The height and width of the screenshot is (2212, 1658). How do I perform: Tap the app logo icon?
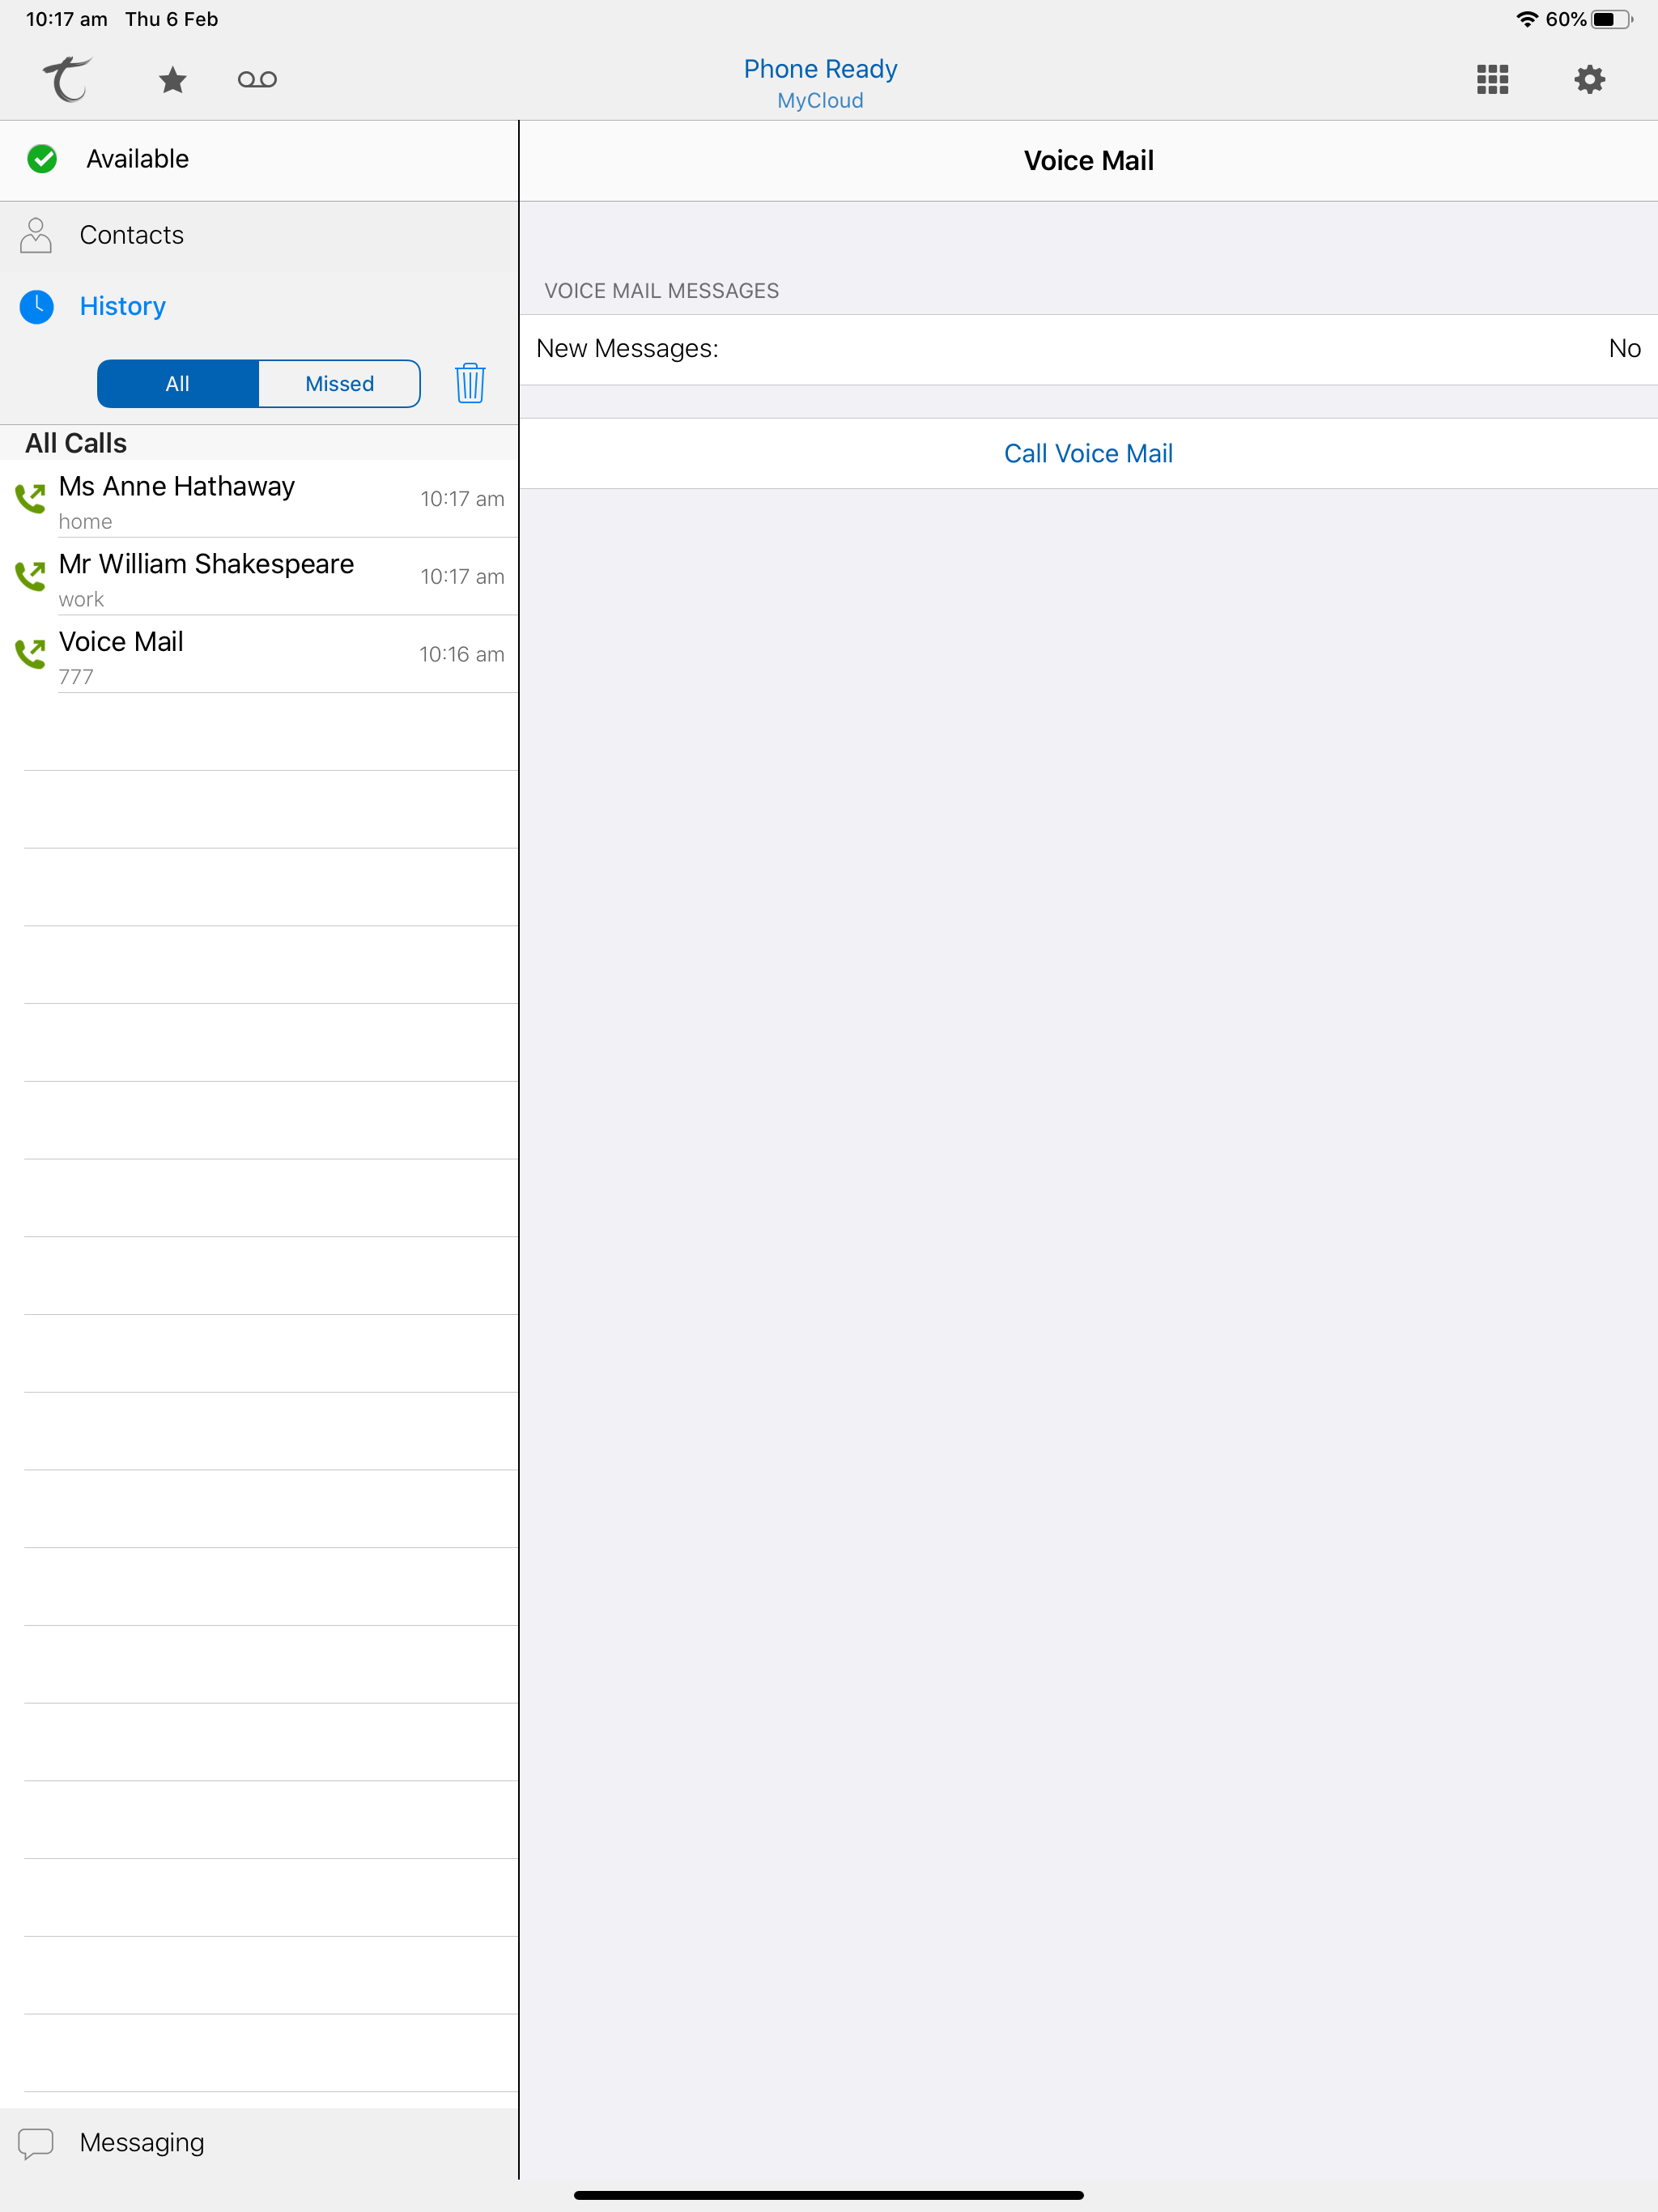click(x=67, y=79)
